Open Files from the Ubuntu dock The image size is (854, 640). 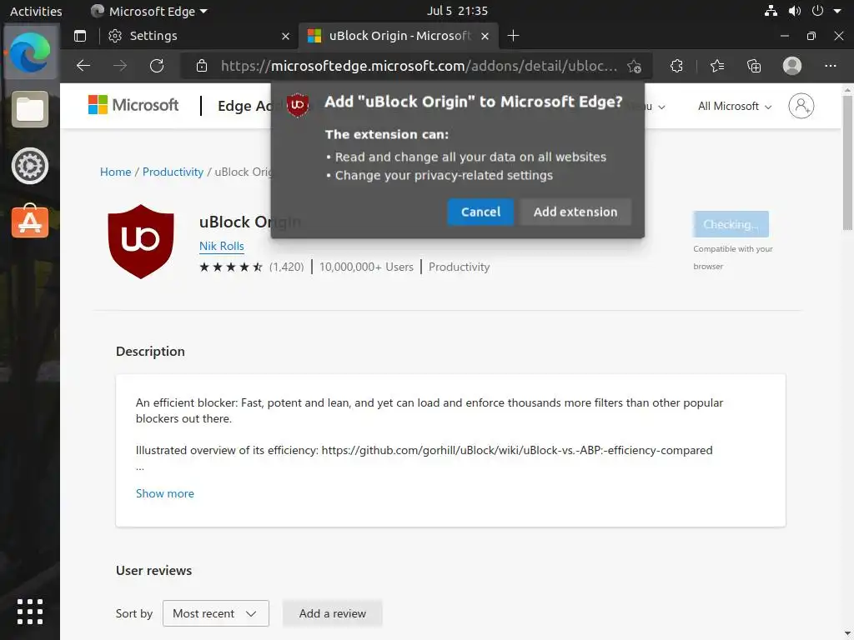click(30, 109)
